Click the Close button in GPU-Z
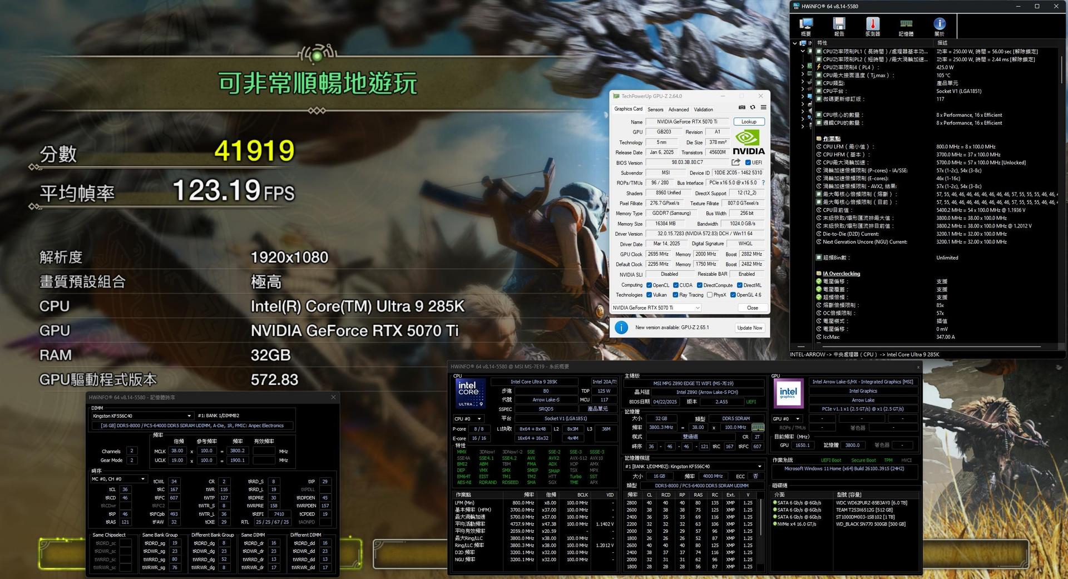The image size is (1068, 579). tap(752, 308)
